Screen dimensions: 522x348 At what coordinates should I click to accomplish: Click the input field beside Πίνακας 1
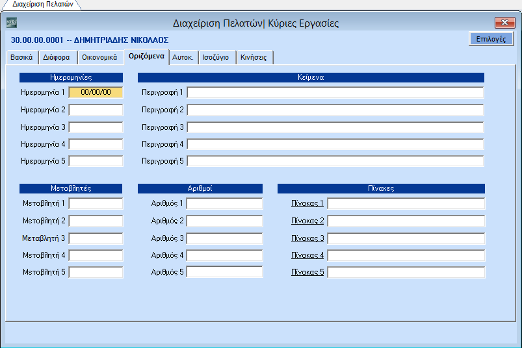pyautogui.click(x=406, y=203)
